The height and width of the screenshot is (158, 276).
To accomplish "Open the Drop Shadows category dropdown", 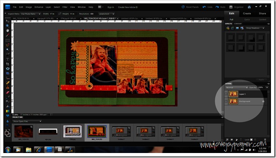I will (255, 28).
